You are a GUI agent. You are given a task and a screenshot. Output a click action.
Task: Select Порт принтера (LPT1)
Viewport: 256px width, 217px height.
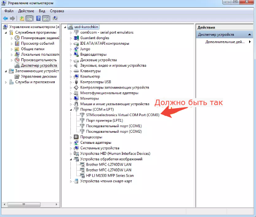[x=105, y=120]
